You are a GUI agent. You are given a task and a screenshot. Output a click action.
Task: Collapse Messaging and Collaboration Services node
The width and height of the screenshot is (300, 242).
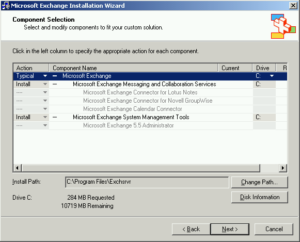point(55,84)
